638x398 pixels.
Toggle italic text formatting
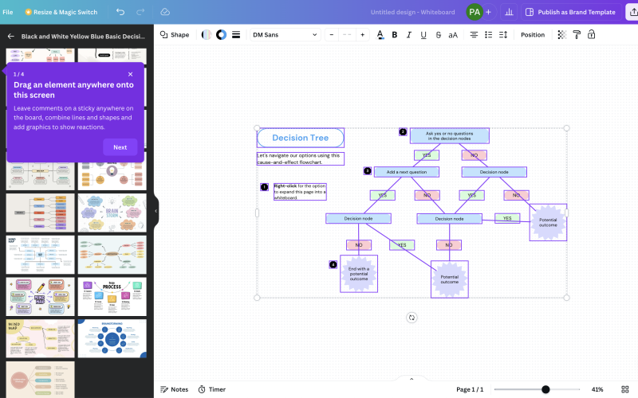coord(409,35)
